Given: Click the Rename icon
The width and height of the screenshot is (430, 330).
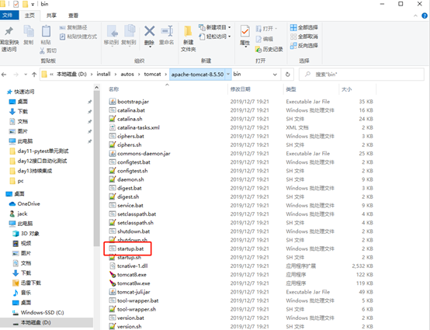Looking at the screenshot, I should pos(167,31).
